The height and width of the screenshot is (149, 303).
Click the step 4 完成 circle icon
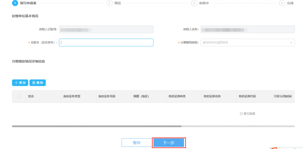tap(281, 3)
